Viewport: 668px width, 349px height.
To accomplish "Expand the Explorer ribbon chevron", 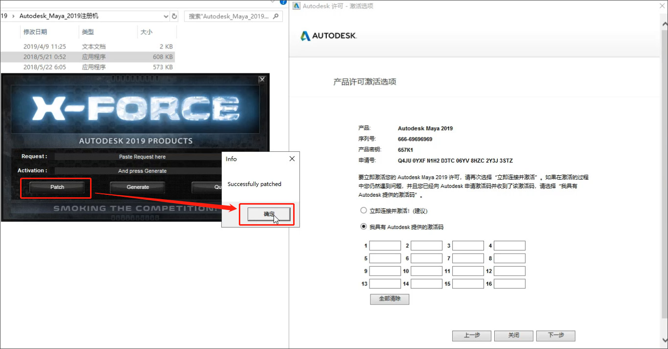I will point(272,2).
